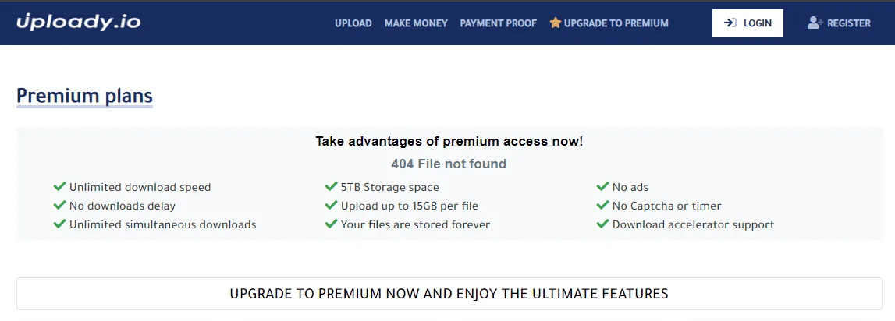The image size is (895, 321).
Task: Click the Premium plans heading
Action: tap(84, 95)
